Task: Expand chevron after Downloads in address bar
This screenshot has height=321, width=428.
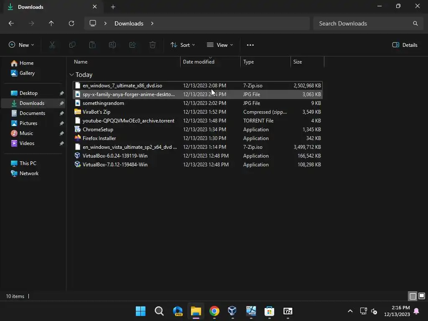Action: coord(152,23)
